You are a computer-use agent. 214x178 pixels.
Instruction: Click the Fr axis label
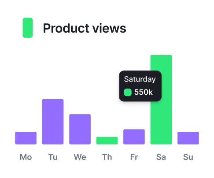click(134, 157)
